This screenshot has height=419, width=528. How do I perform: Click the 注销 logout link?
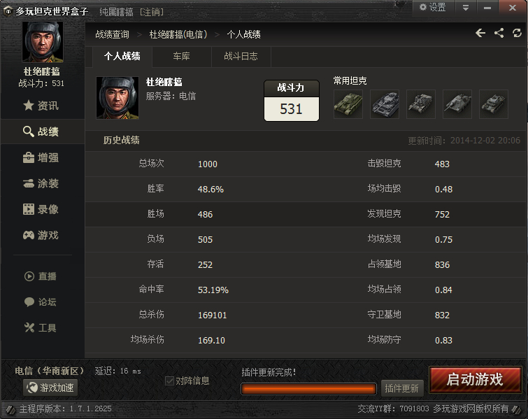pos(152,12)
